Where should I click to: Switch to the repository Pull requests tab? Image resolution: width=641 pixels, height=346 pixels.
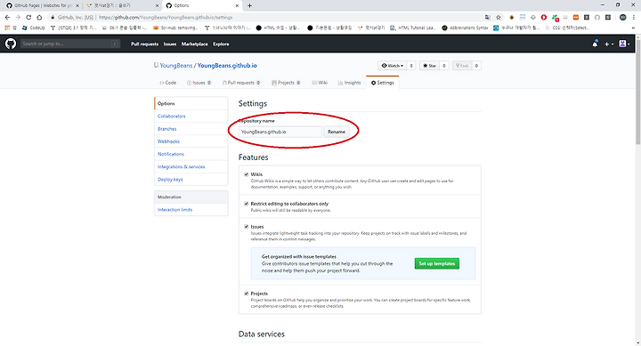(x=241, y=83)
